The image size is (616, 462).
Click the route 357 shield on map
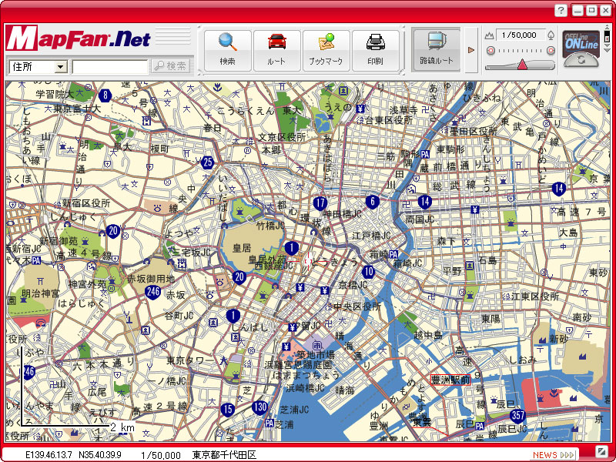pyautogui.click(x=517, y=416)
